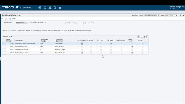Open the Adam Grunys user menu
Screen dimensions: 185x104
(177, 7)
